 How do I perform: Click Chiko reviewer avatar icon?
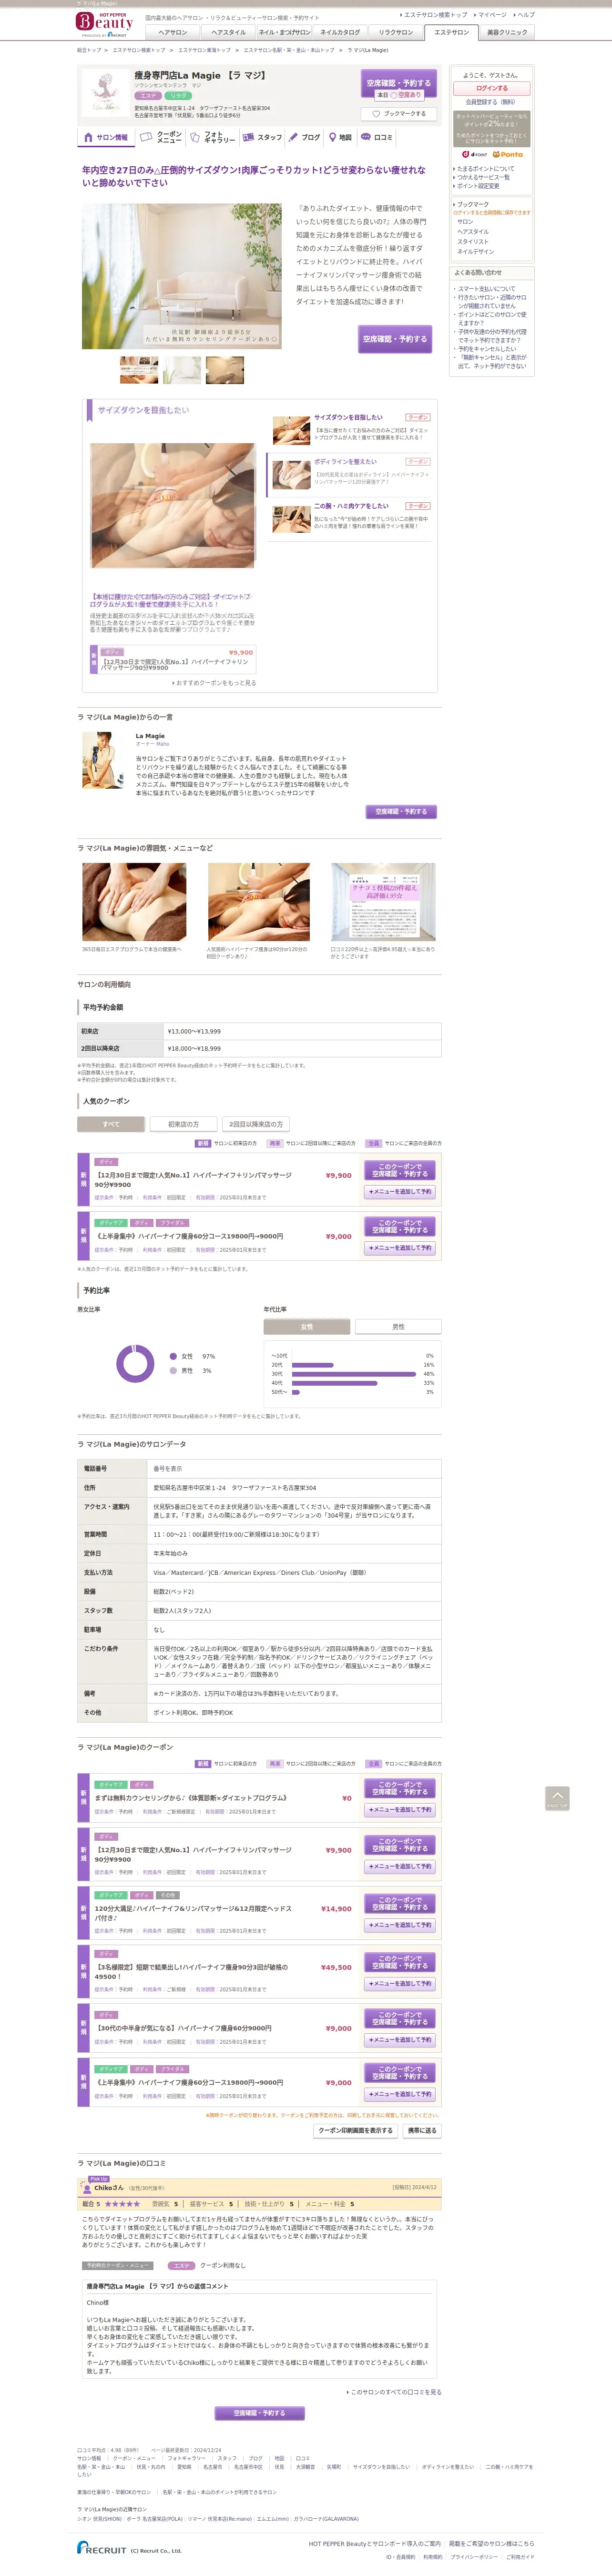[86, 2188]
